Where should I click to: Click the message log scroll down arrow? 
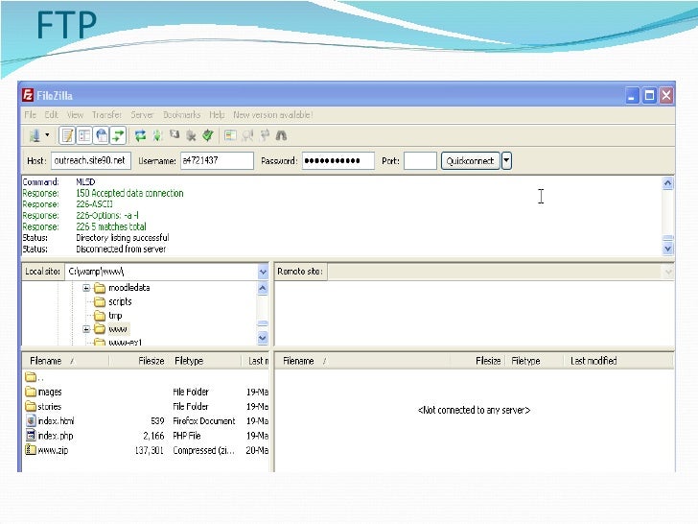(667, 249)
